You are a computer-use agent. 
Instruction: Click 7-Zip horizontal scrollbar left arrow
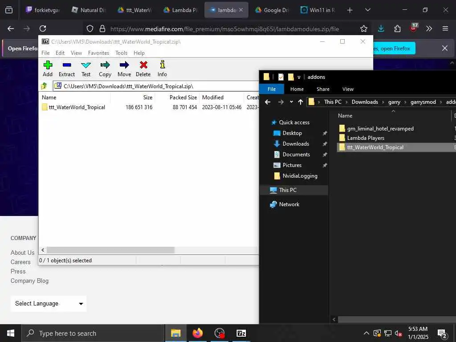[x=43, y=250]
